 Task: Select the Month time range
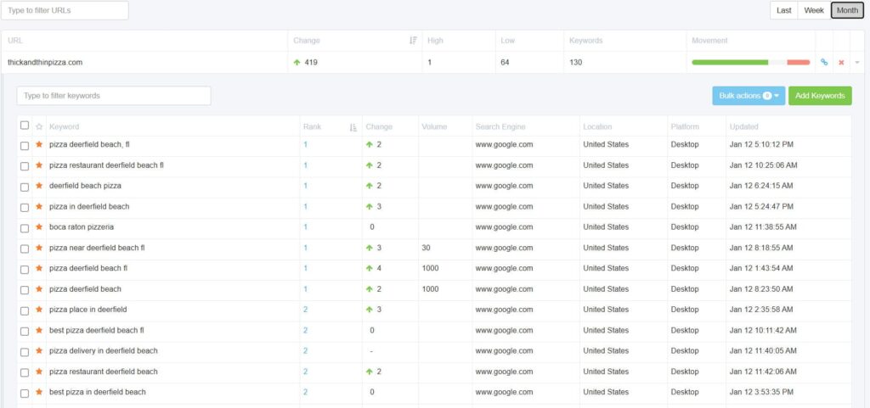click(x=846, y=10)
